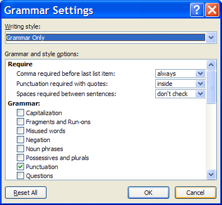The image size is (222, 205).
Task: Tick the Misused words checkbox
Action: pyautogui.click(x=20, y=131)
